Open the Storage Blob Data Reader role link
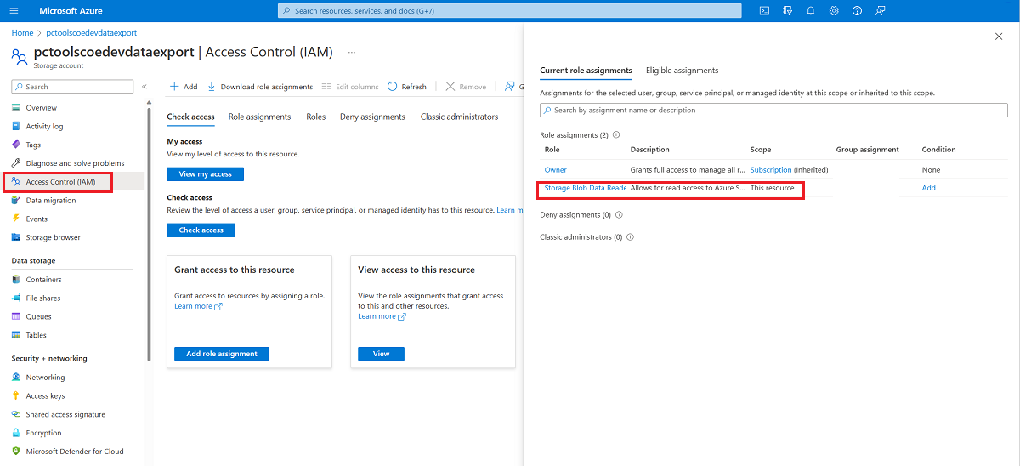 point(585,188)
